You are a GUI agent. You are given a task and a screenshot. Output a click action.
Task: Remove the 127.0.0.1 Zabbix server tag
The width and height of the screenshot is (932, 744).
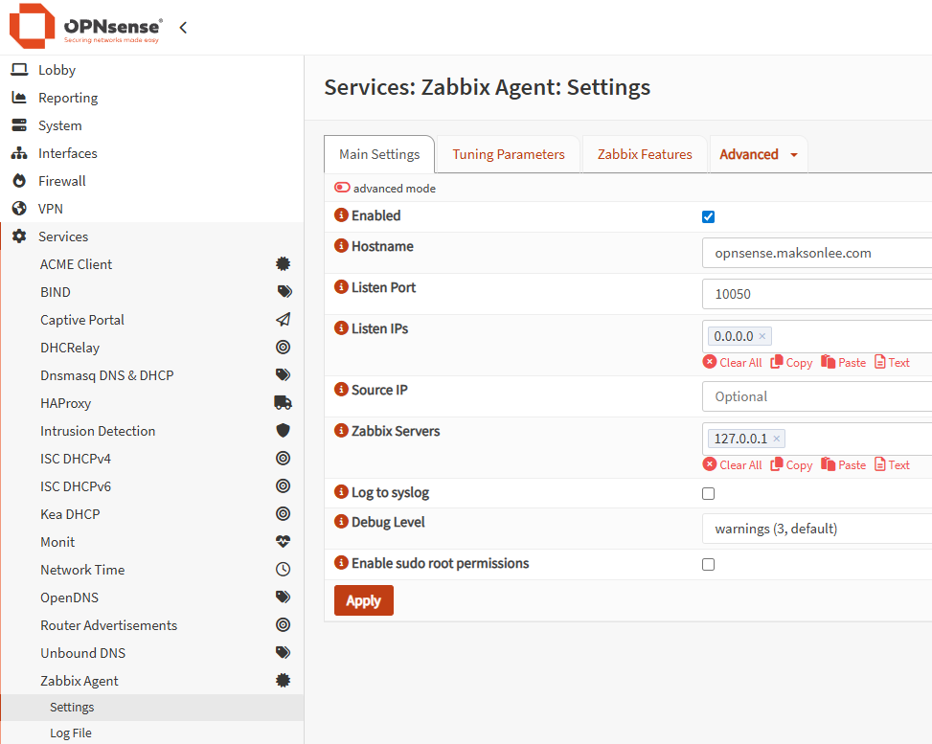(x=776, y=440)
